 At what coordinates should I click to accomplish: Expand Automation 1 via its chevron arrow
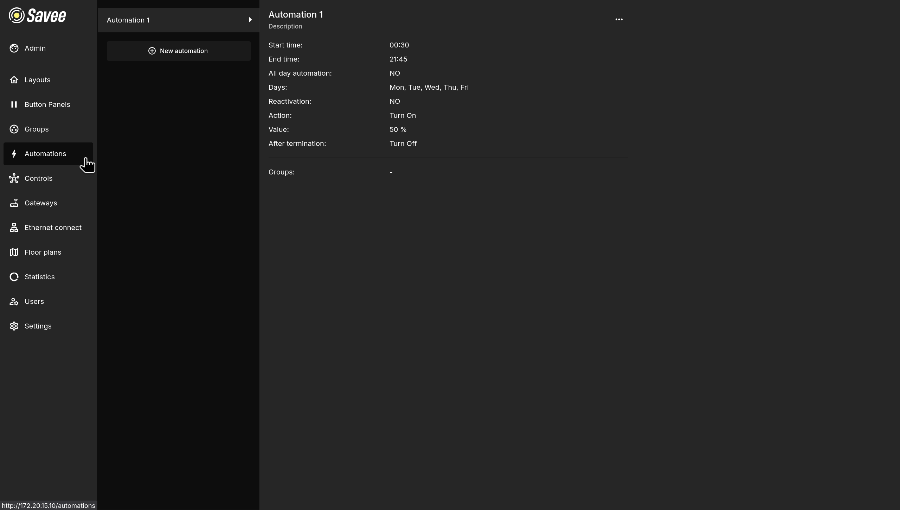250,20
